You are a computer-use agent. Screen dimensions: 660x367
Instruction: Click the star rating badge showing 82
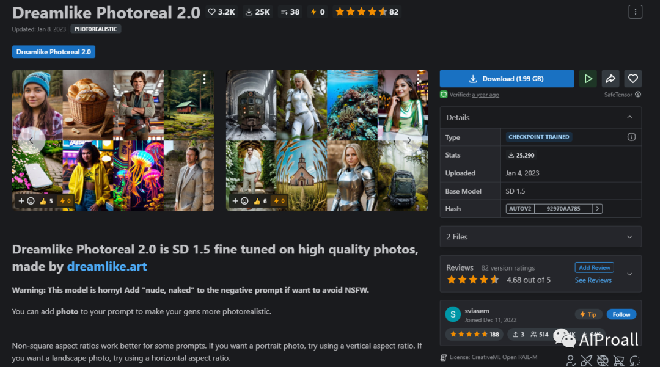(x=367, y=12)
